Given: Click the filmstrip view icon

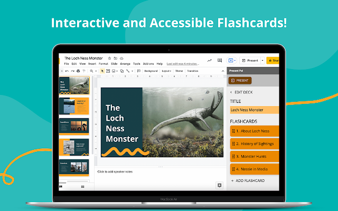Looking at the screenshot, I should 61,187.
